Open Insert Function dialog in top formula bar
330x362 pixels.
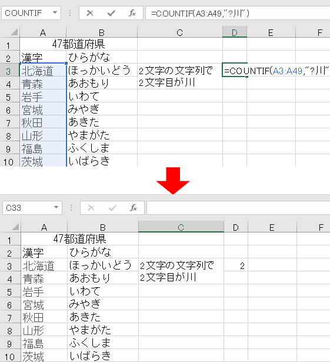132,13
